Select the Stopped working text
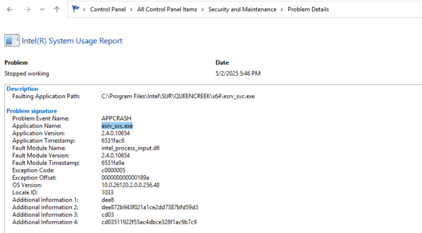422x233 pixels. point(26,73)
